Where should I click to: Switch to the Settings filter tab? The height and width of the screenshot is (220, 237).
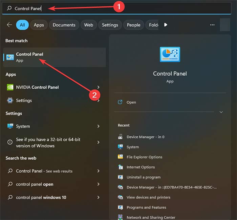click(x=110, y=25)
